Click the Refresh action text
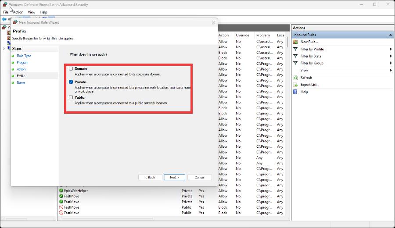The image size is (395, 228). point(306,78)
